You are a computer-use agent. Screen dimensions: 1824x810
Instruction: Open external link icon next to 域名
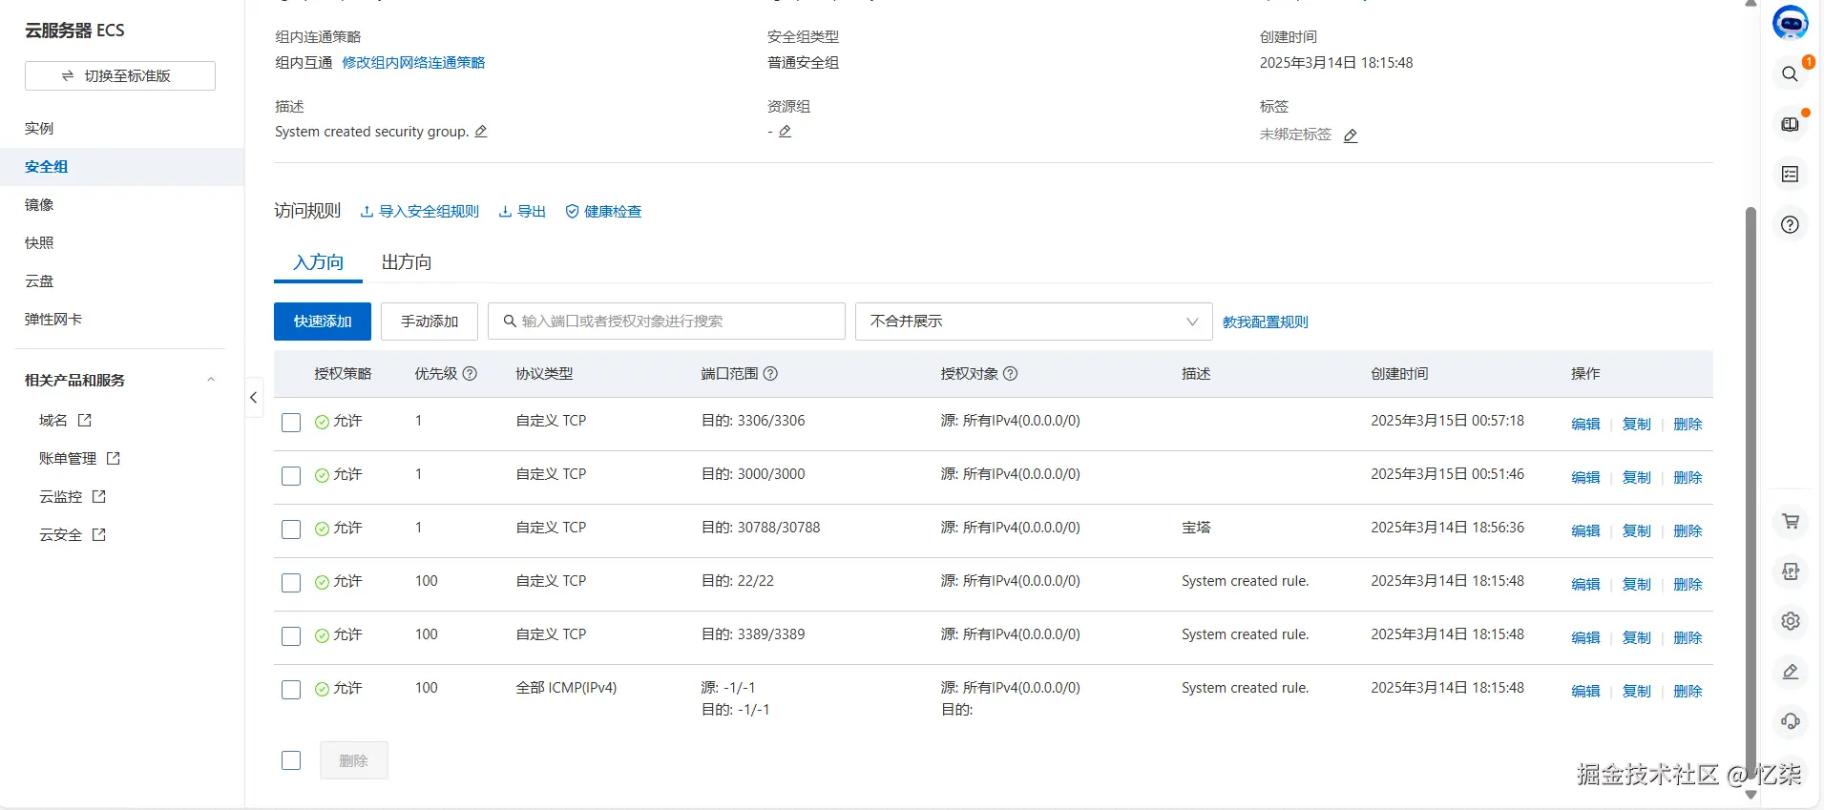(x=84, y=420)
